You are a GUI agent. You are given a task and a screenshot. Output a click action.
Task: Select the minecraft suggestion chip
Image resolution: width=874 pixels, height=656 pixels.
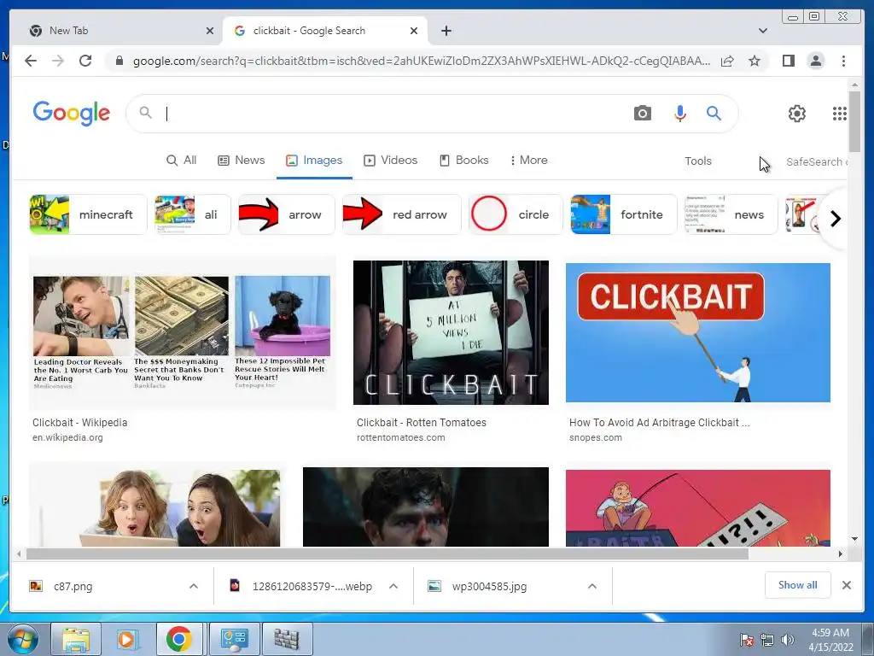(x=88, y=214)
